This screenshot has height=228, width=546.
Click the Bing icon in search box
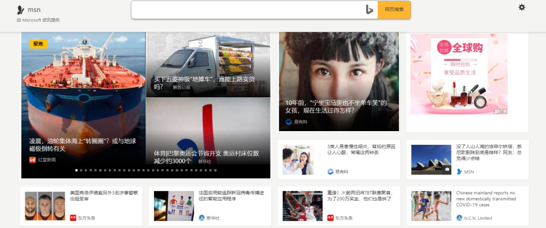370,10
